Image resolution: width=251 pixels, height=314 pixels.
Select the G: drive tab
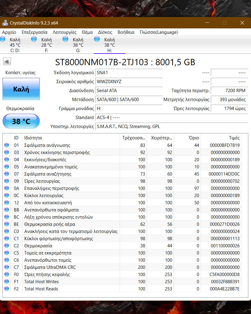[78, 45]
